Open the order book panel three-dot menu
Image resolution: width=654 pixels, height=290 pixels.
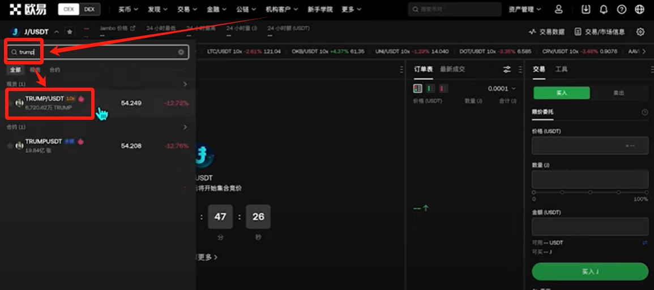(x=520, y=70)
